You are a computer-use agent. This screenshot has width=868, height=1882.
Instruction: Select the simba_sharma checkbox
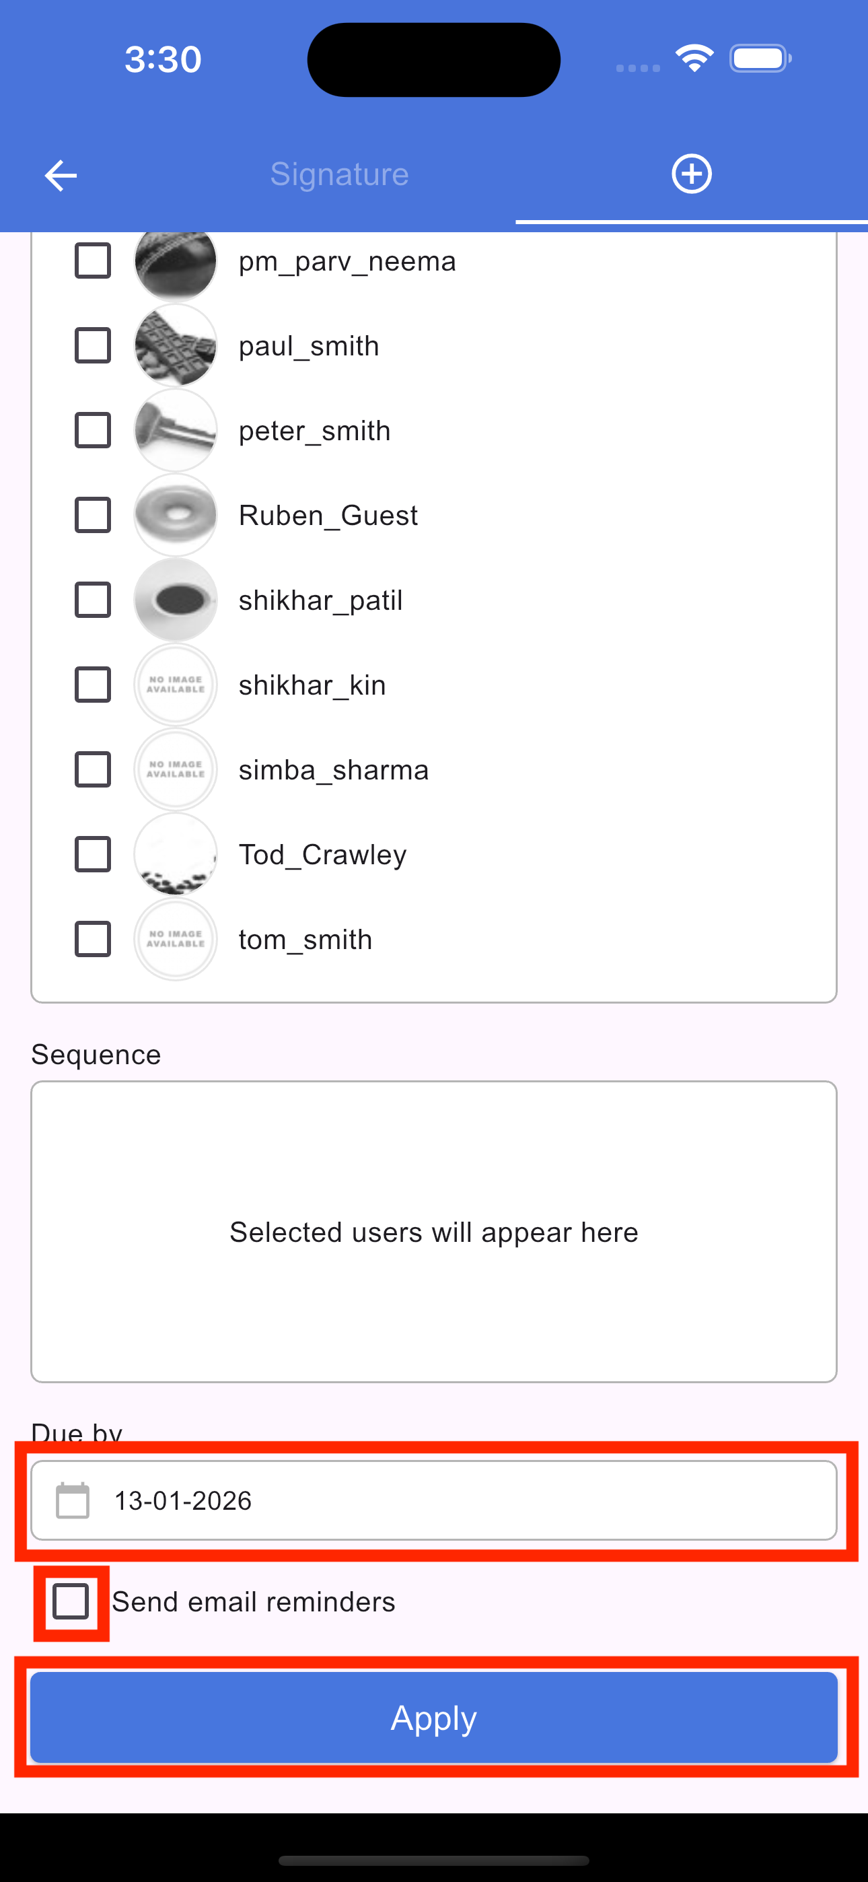click(x=93, y=769)
